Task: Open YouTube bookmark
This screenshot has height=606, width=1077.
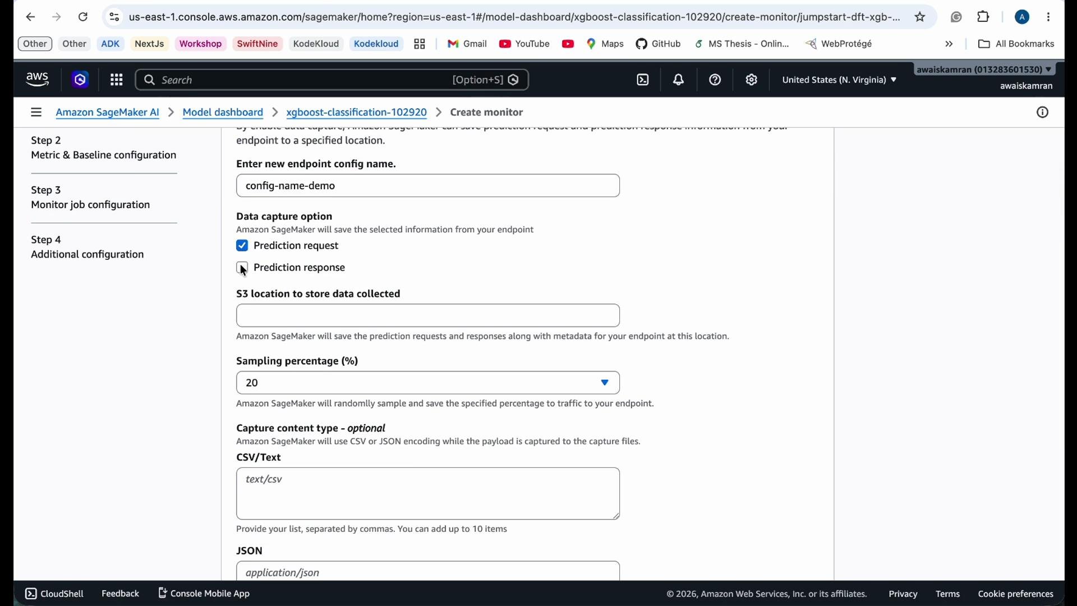Action: click(x=525, y=44)
